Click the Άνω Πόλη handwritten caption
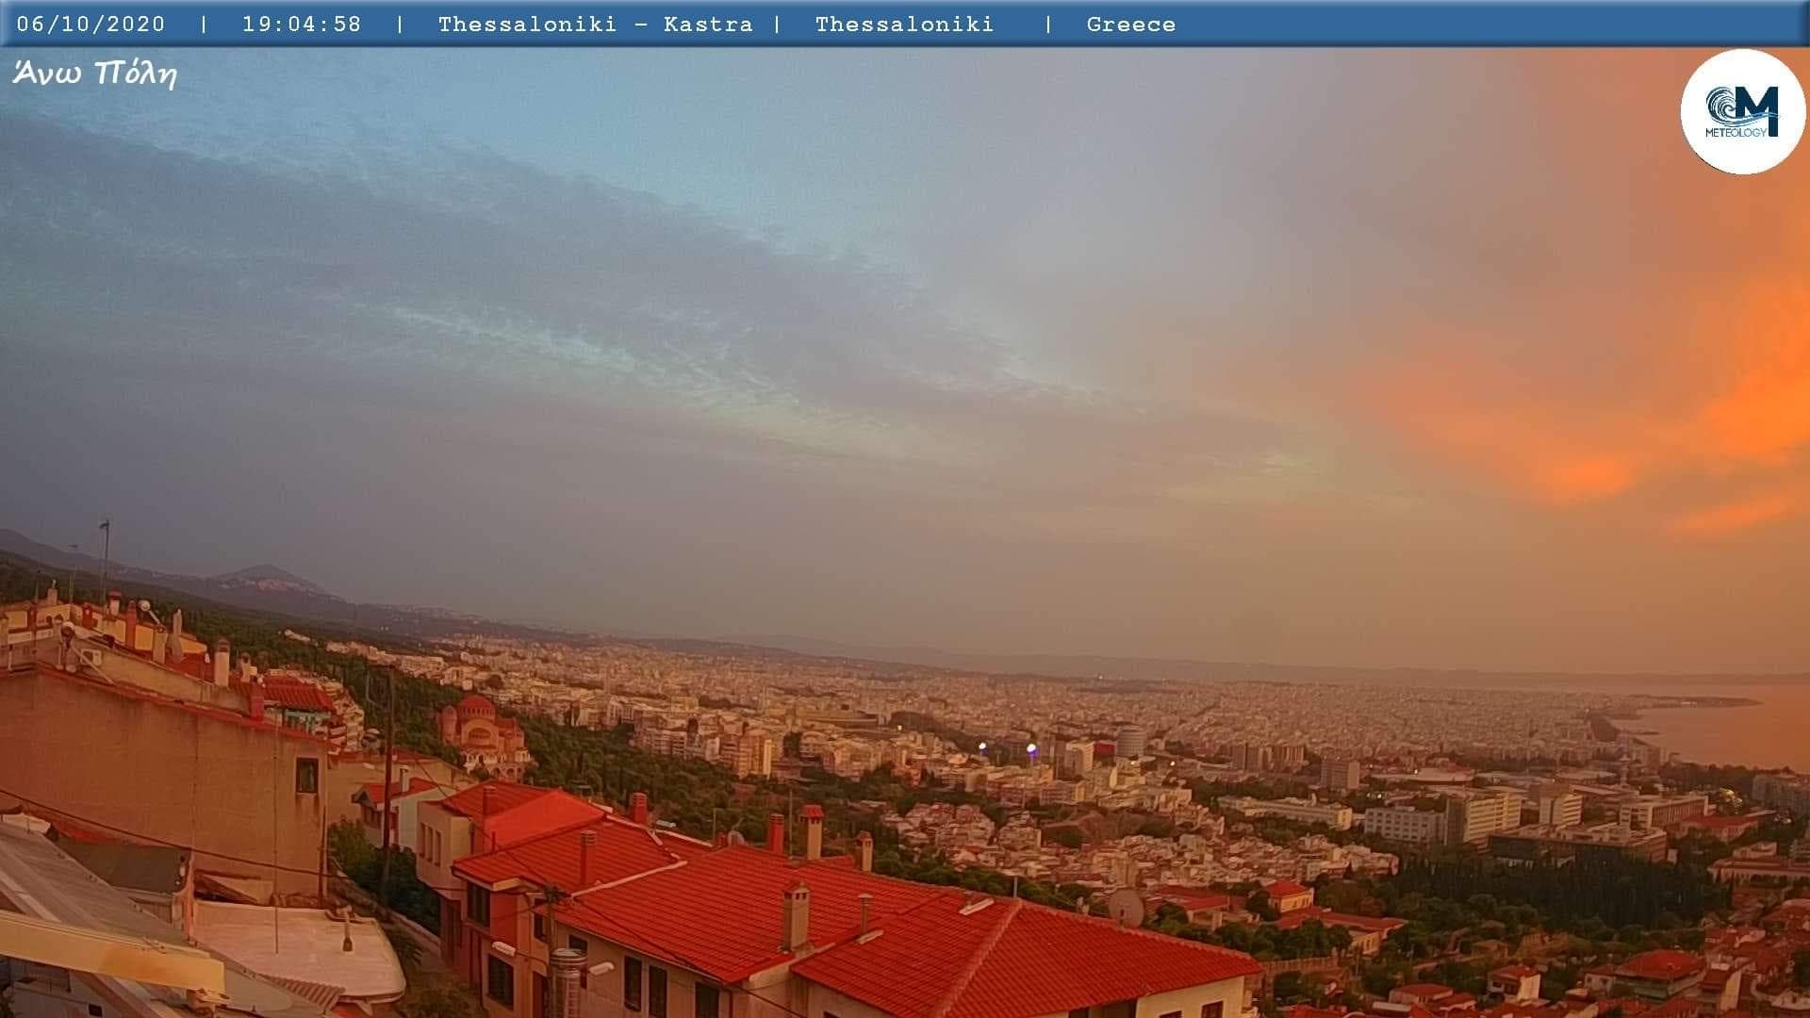Screen dimensions: 1810x1018 94,74
